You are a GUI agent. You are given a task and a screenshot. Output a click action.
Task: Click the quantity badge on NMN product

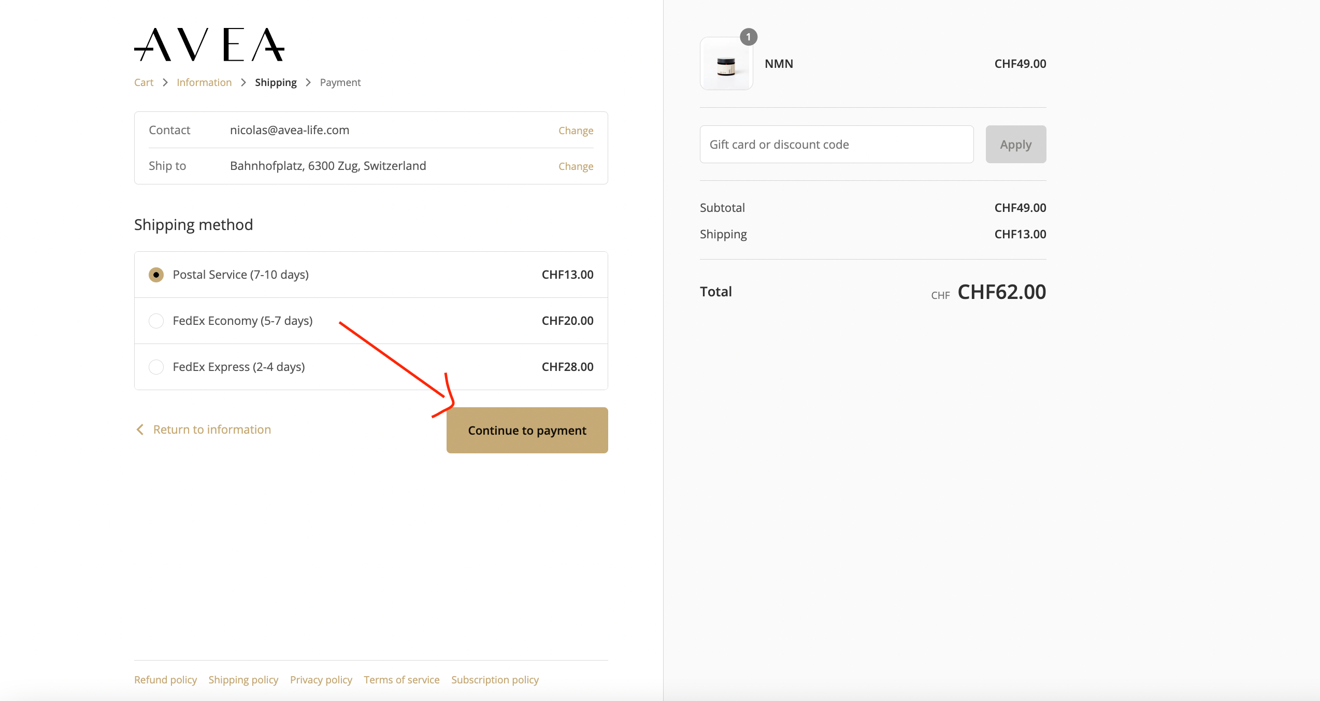pos(749,37)
